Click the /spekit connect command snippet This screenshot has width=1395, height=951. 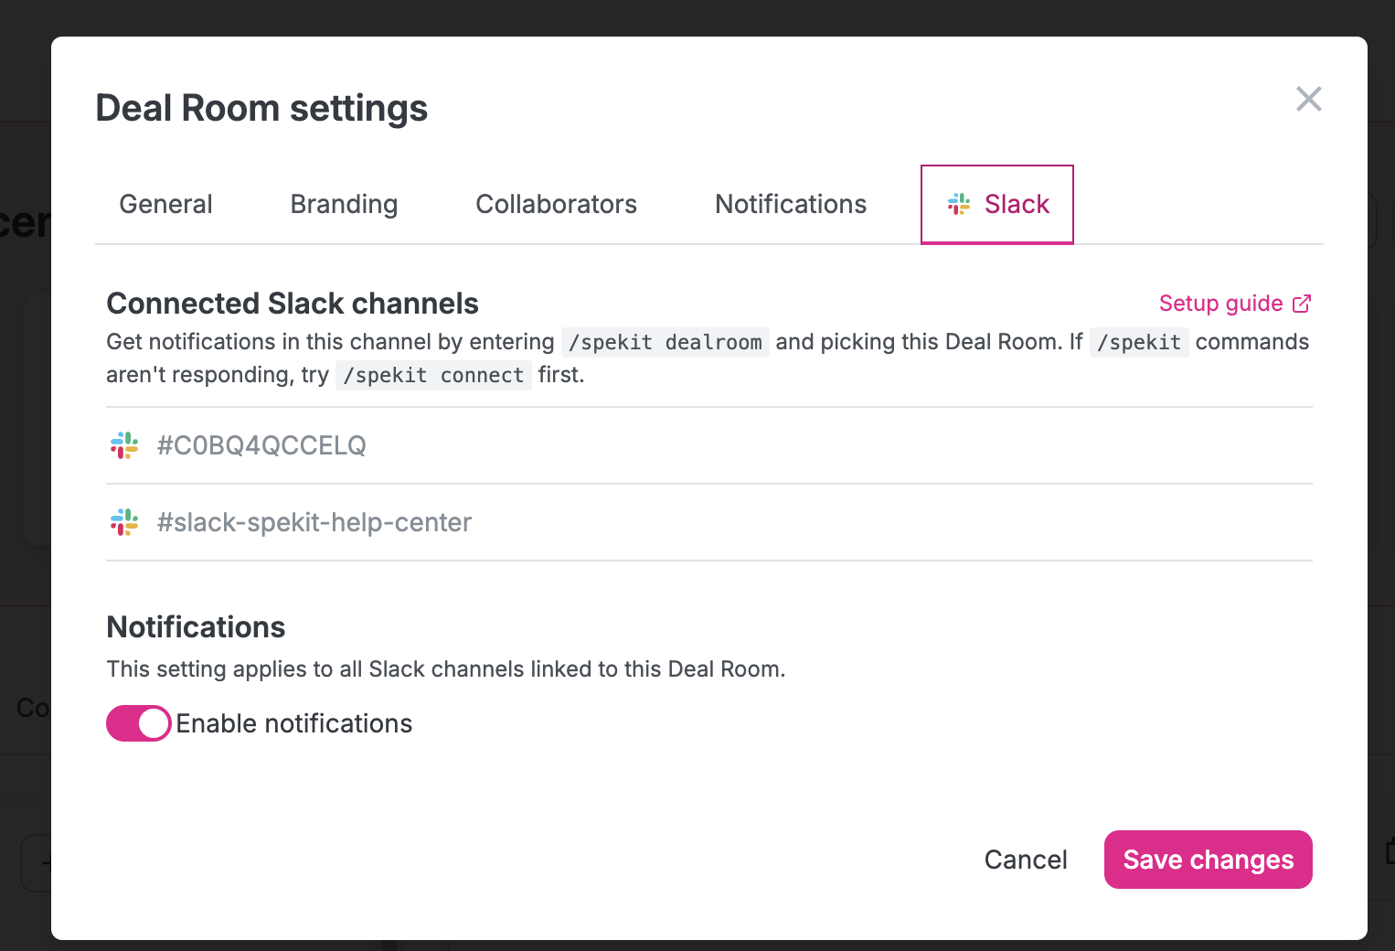click(433, 375)
